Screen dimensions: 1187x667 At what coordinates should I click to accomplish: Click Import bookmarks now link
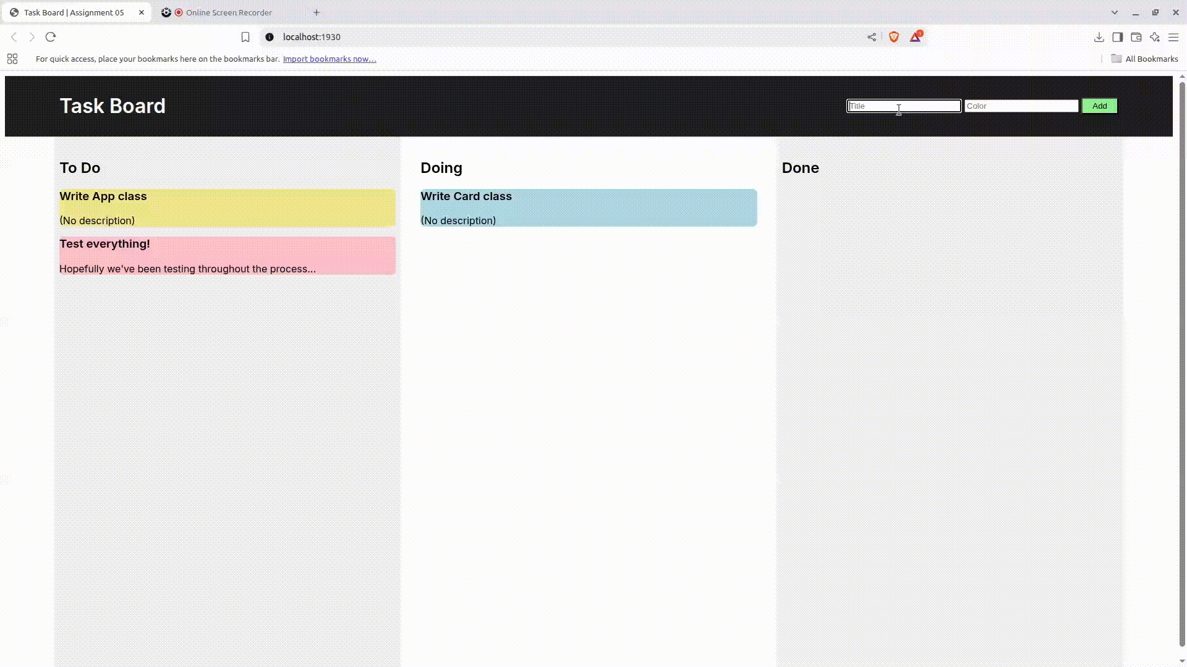click(330, 59)
